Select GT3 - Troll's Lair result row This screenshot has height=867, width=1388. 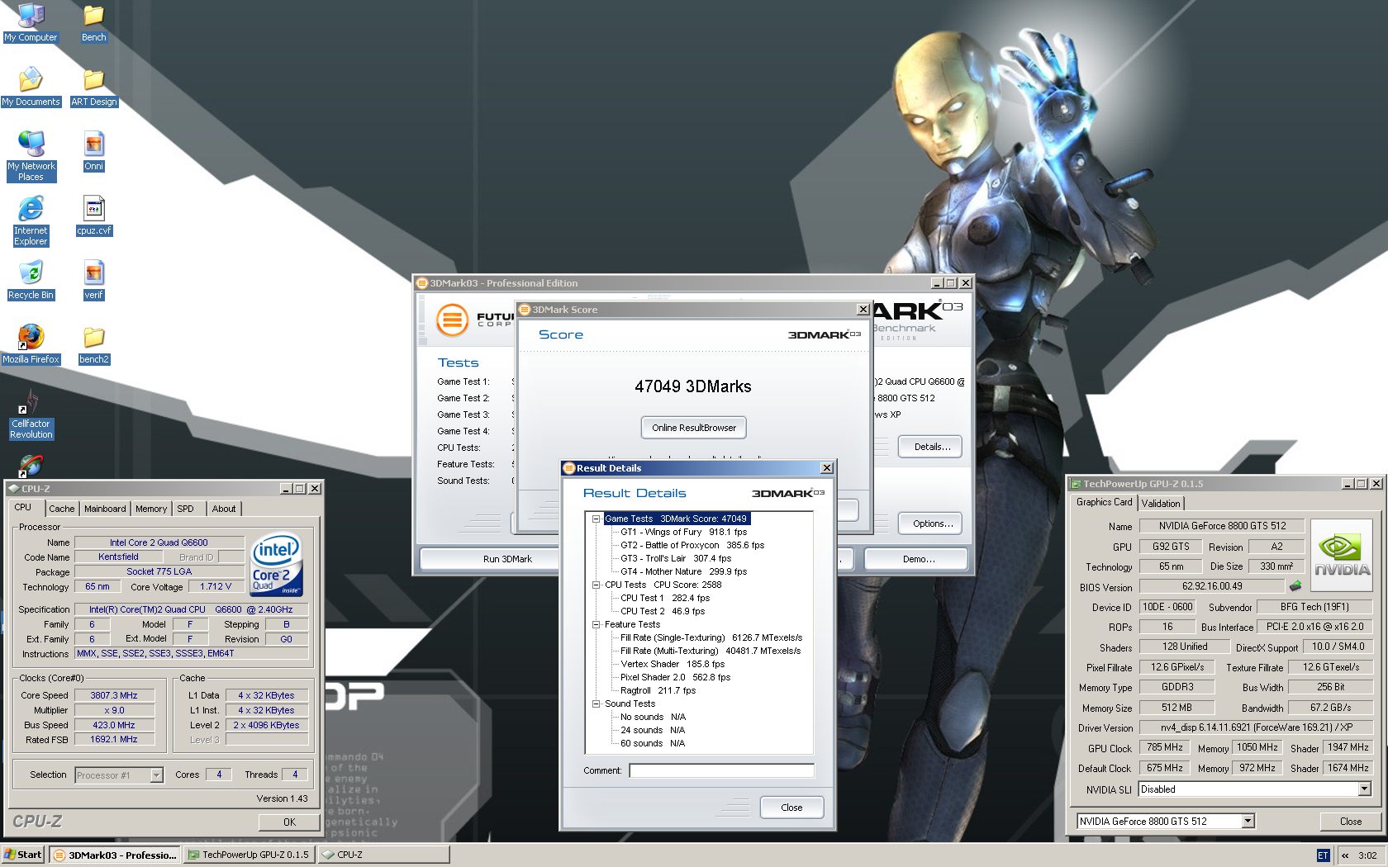click(x=676, y=558)
